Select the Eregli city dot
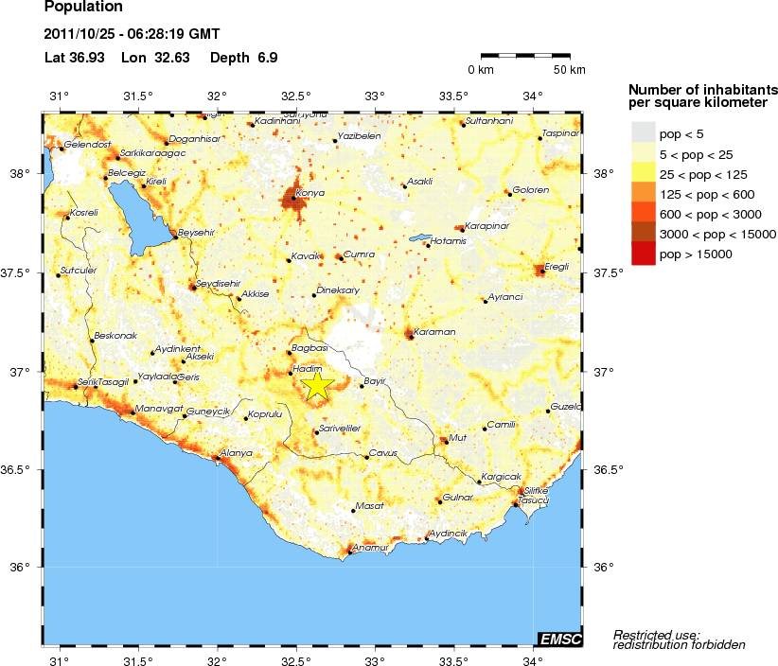 pyautogui.click(x=540, y=270)
